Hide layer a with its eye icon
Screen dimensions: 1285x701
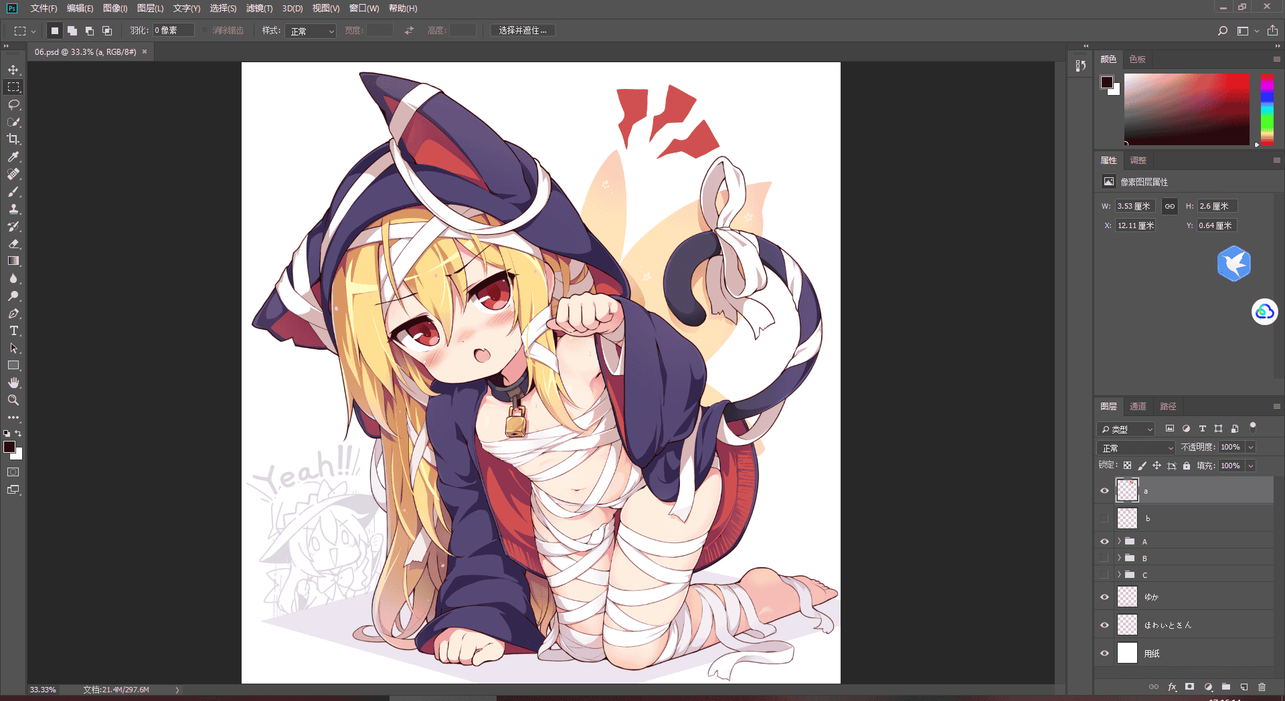pyautogui.click(x=1104, y=490)
